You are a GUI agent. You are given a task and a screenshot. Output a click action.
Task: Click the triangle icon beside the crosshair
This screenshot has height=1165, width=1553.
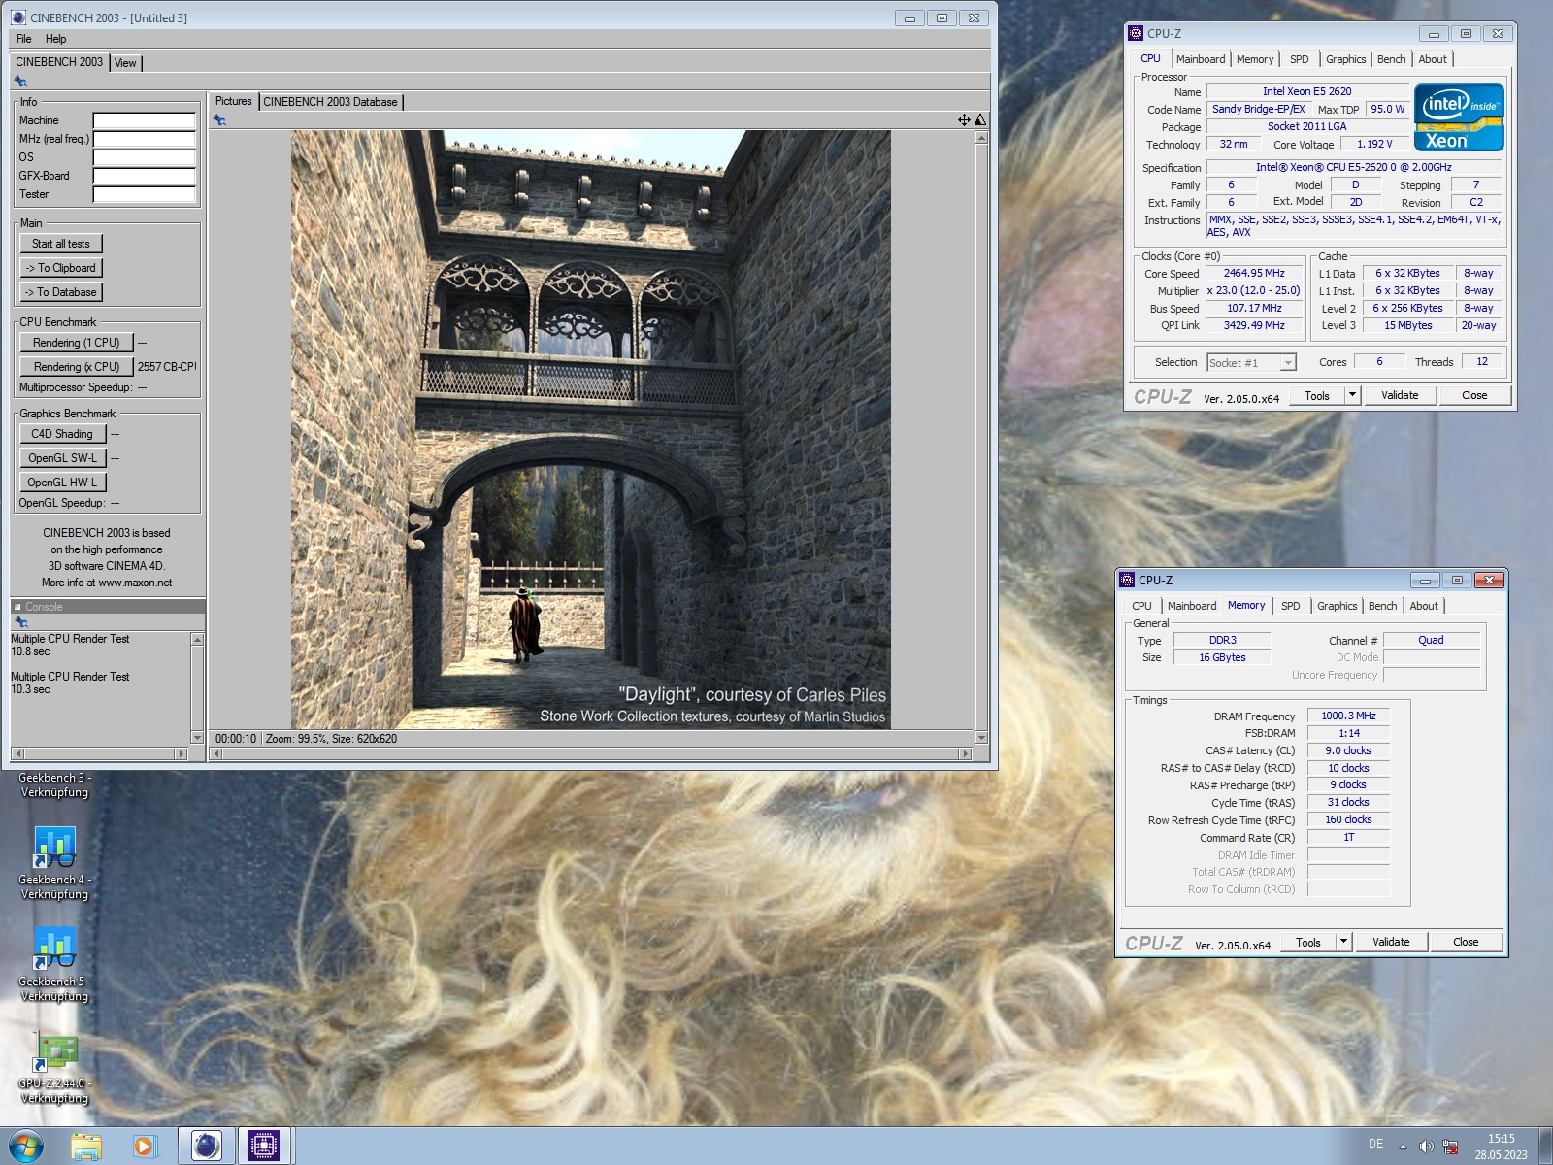pyautogui.click(x=980, y=119)
